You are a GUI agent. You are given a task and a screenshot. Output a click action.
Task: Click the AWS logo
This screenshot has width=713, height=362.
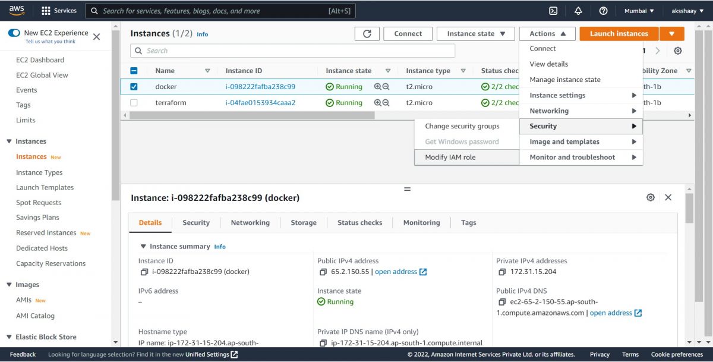16,10
